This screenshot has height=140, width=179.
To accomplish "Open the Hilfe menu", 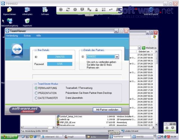I will 38,36.
